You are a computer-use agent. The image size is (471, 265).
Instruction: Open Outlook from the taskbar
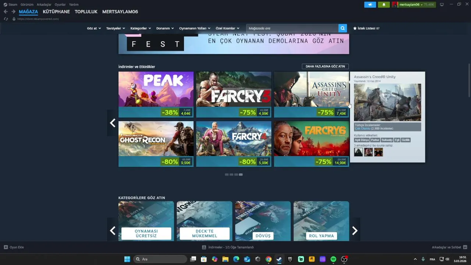point(247,259)
